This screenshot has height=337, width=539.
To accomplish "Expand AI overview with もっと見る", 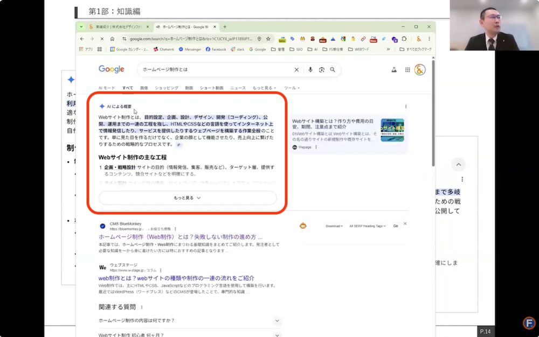I will tap(187, 198).
